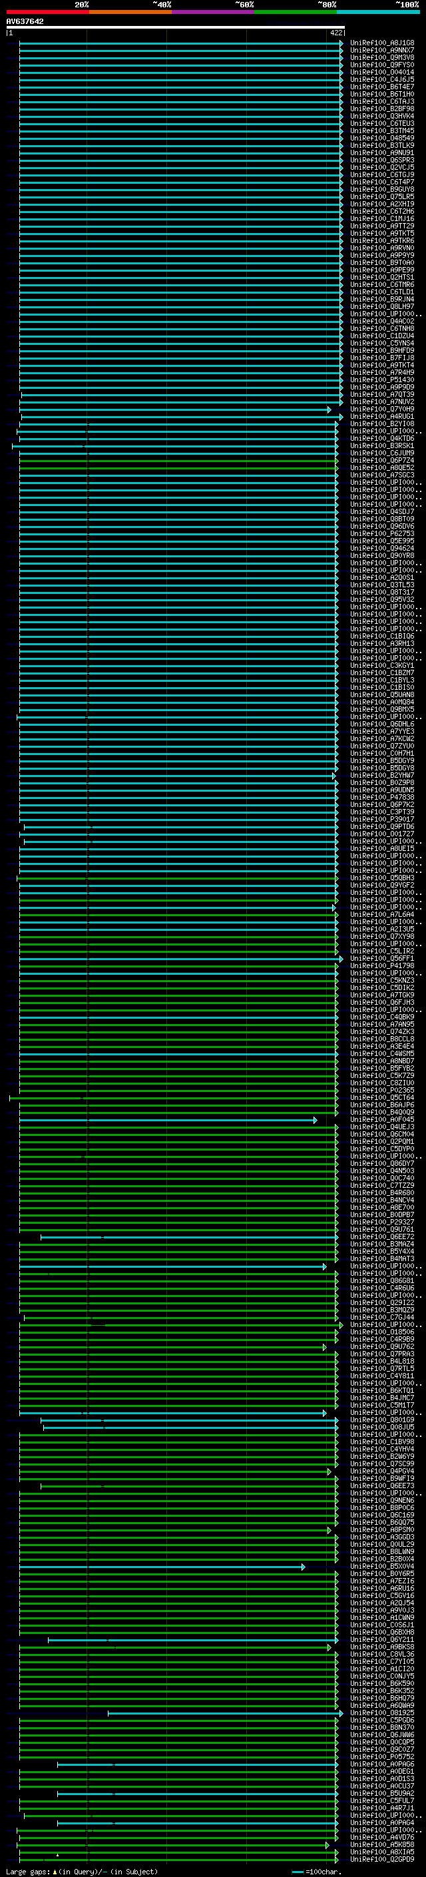
Task: Click the purple ~60% identity legend bar
Action: tap(214, 13)
